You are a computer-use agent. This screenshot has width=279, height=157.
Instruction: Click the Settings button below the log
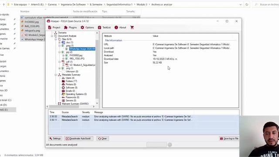55,139
